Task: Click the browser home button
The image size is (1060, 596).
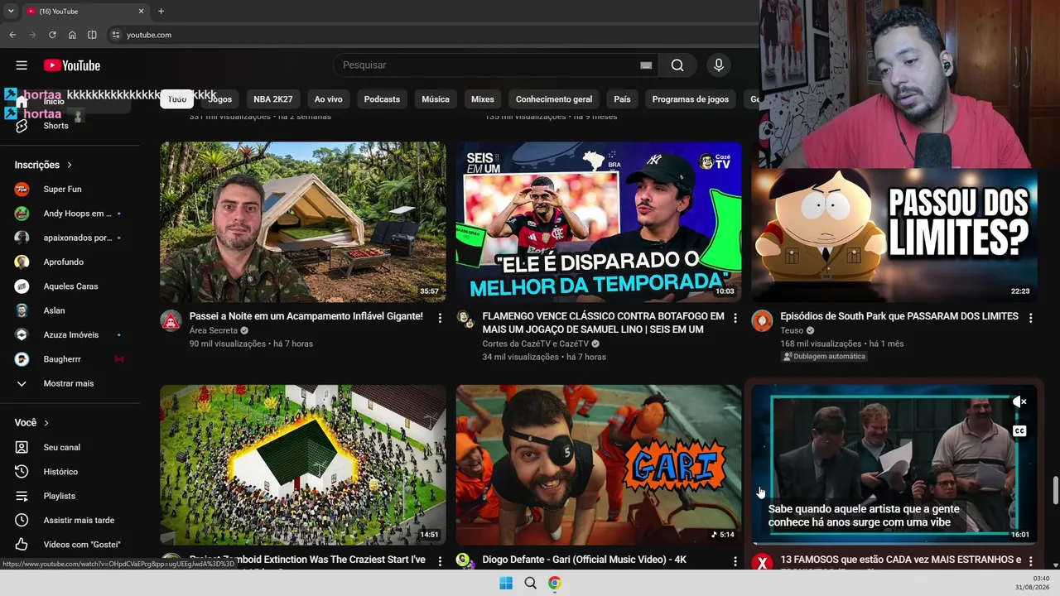Action: click(x=72, y=35)
